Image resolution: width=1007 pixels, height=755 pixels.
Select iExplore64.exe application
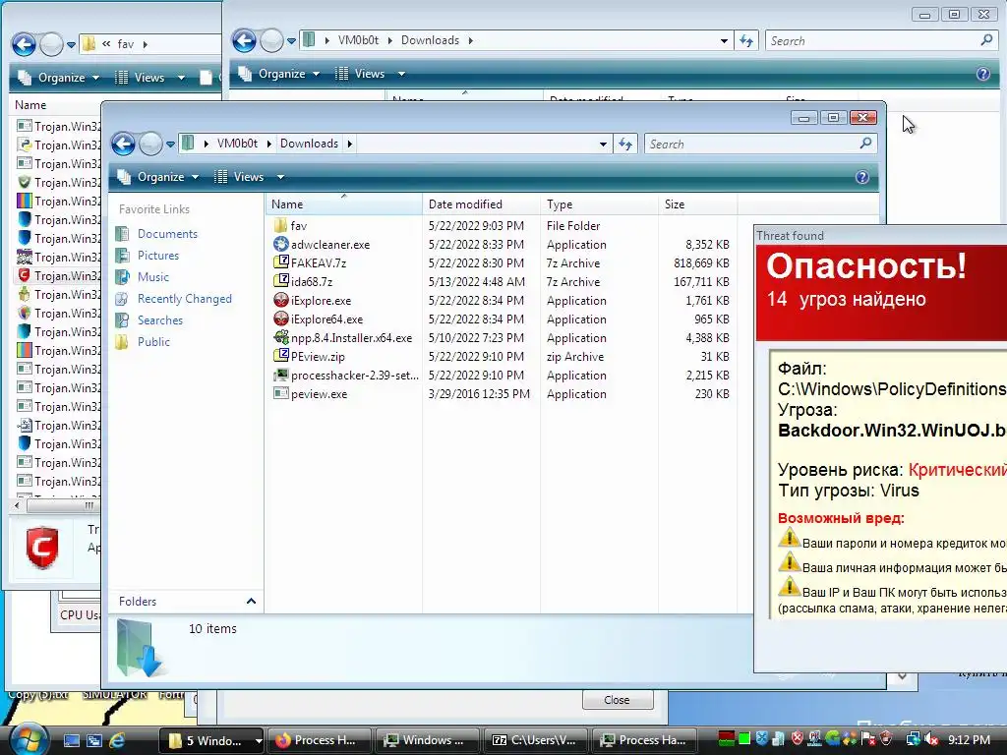point(326,319)
